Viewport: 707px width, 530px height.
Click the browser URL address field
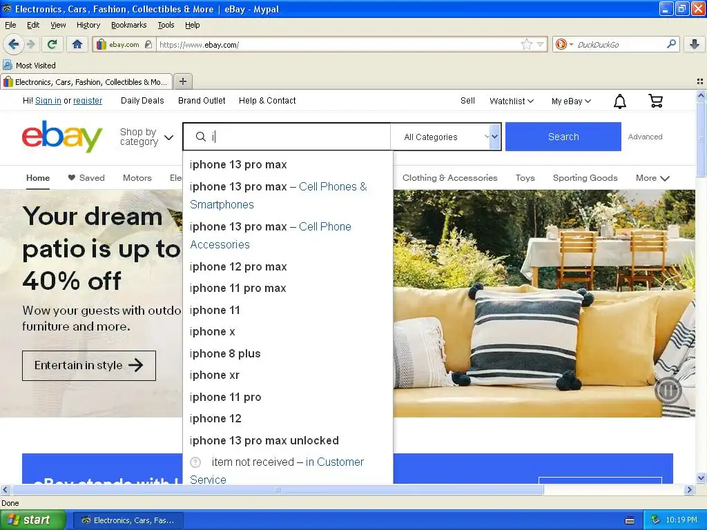pyautogui.click(x=337, y=45)
